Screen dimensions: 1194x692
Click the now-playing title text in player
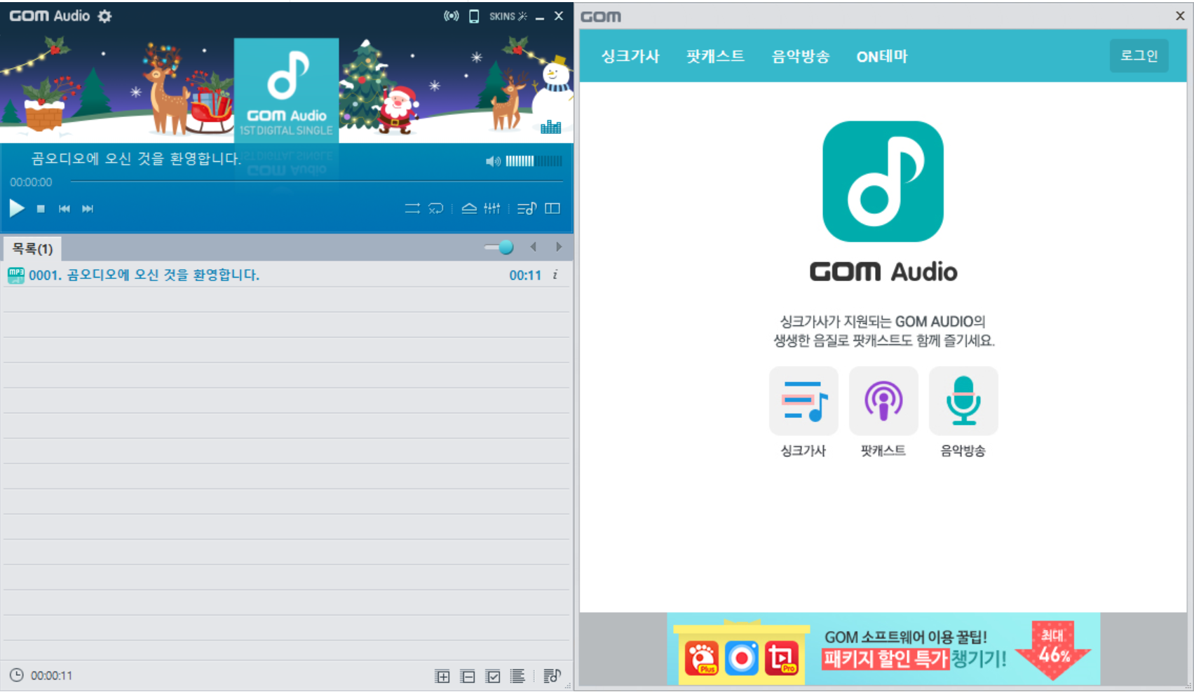[136, 159]
